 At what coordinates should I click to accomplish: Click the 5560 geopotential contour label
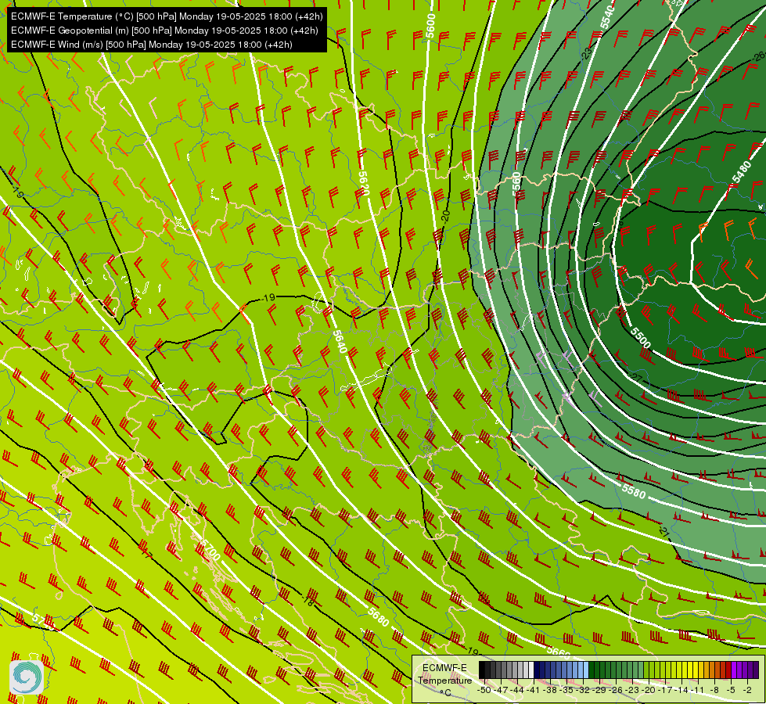[517, 184]
